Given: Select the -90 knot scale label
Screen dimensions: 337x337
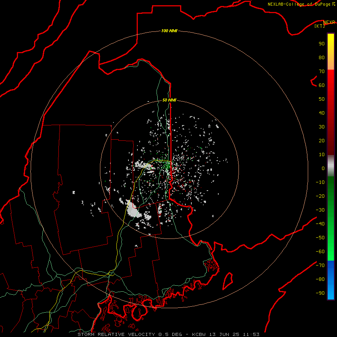Looking at the screenshot, I should click(x=320, y=293).
